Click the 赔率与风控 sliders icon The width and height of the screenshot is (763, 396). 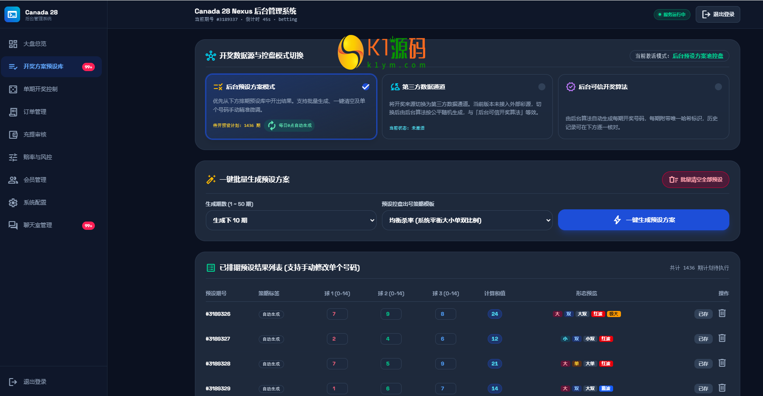tap(13, 157)
